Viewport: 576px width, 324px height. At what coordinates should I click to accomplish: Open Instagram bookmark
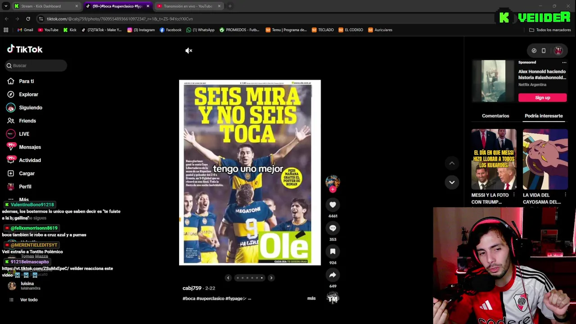[x=141, y=30]
